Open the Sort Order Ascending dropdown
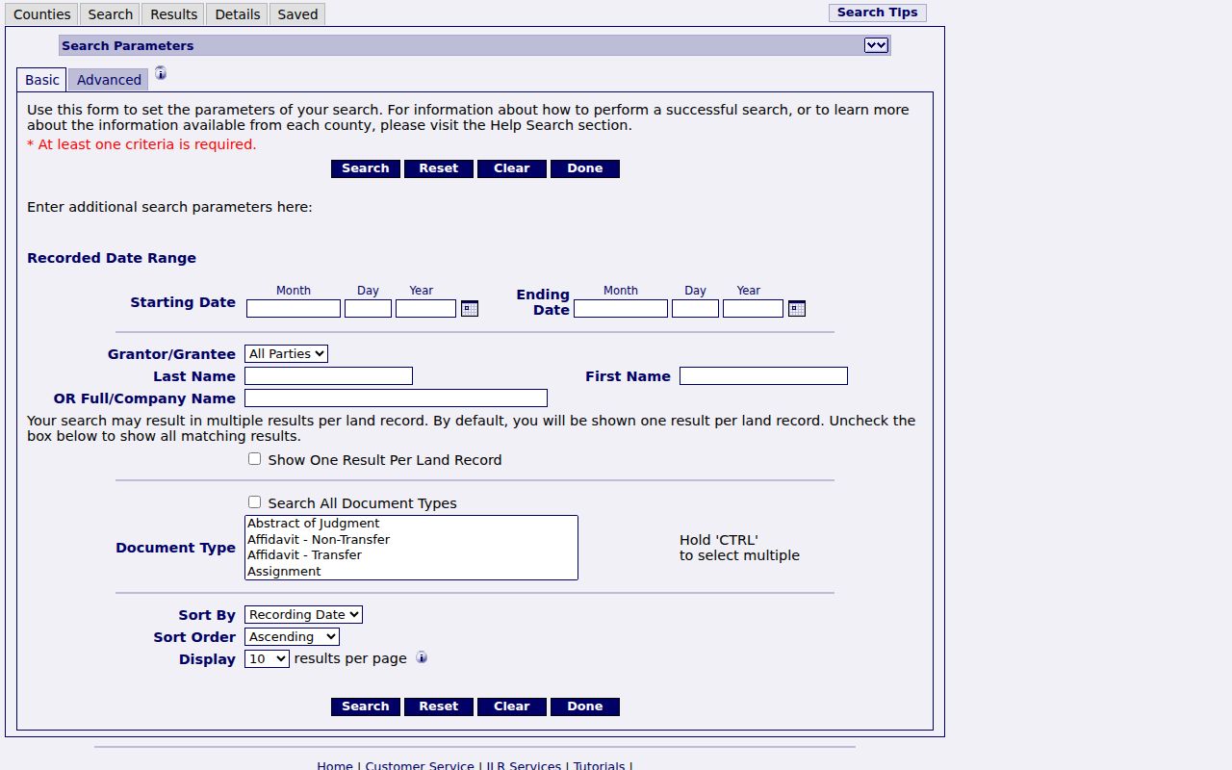 [x=292, y=636]
